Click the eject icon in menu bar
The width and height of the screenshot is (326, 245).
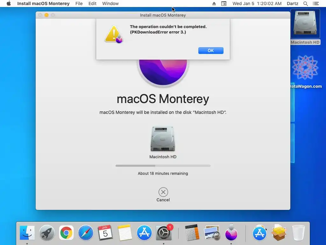[x=214, y=4]
